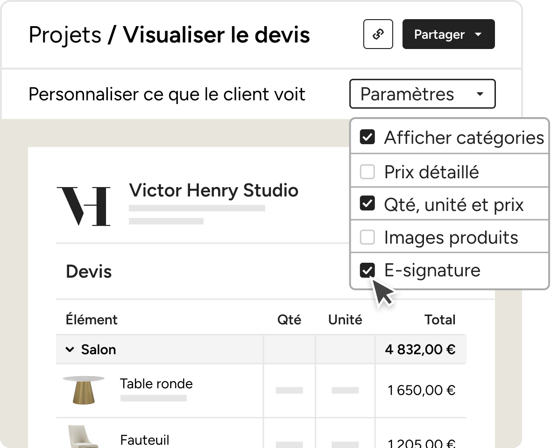Screen dimensions: 551x448
Task: Click the Total column header
Action: click(440, 320)
